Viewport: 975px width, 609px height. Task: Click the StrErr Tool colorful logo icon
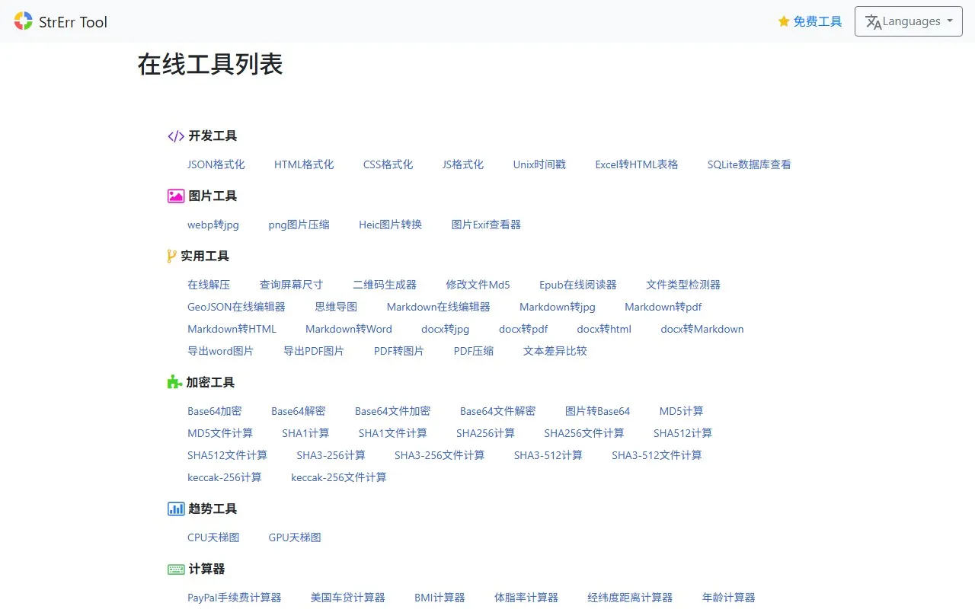pos(24,21)
